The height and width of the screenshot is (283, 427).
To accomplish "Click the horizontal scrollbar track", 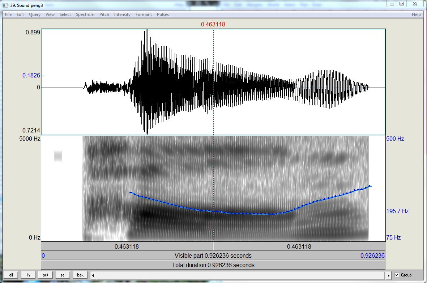I will (241, 275).
